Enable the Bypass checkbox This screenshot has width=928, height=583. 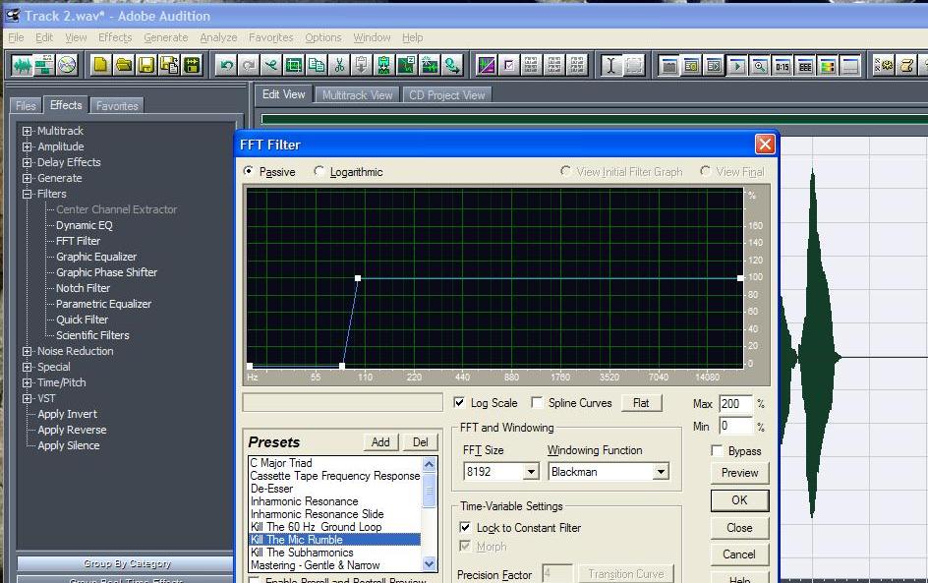(717, 451)
